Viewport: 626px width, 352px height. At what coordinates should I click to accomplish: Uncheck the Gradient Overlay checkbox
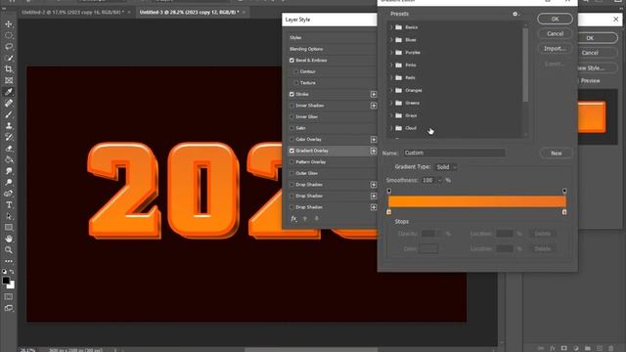tap(291, 151)
